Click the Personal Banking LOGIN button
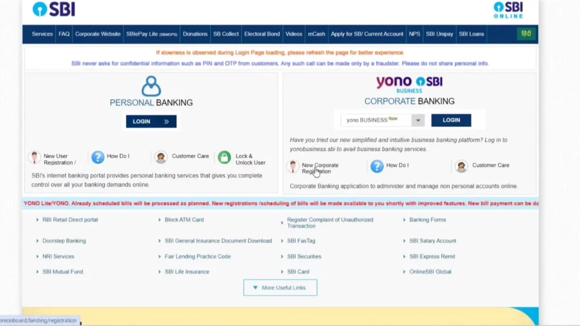This screenshot has width=580, height=326. [151, 122]
